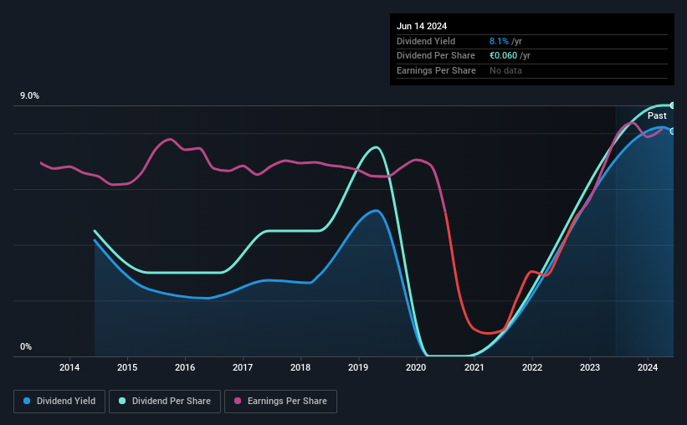Click the 'Past' label on the chart
The width and height of the screenshot is (687, 425).
click(x=657, y=115)
